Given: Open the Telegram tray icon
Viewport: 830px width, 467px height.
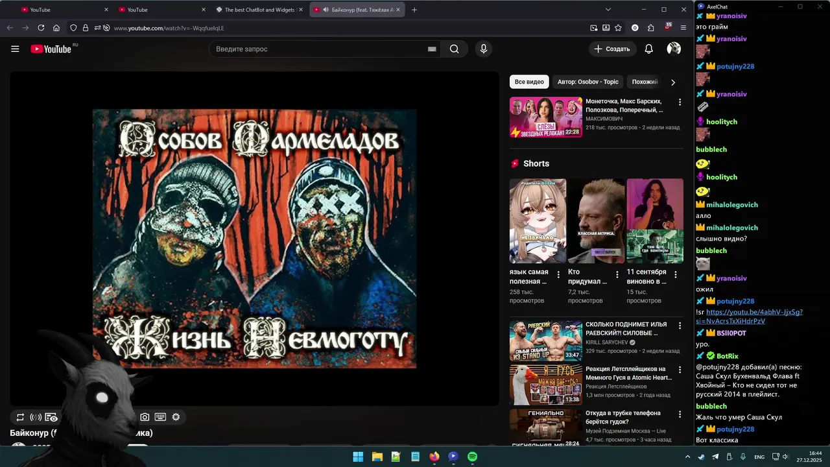Looking at the screenshot, I should [x=715, y=457].
